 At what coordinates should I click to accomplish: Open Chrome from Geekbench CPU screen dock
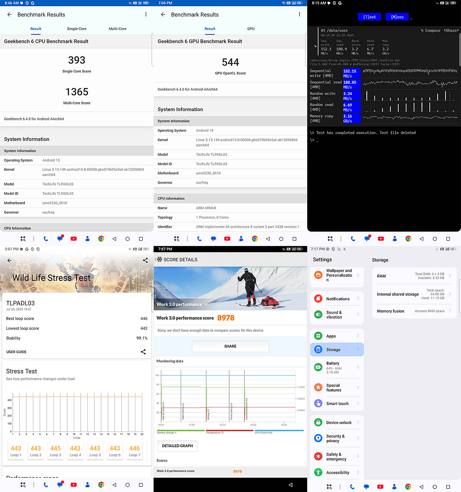(x=101, y=239)
